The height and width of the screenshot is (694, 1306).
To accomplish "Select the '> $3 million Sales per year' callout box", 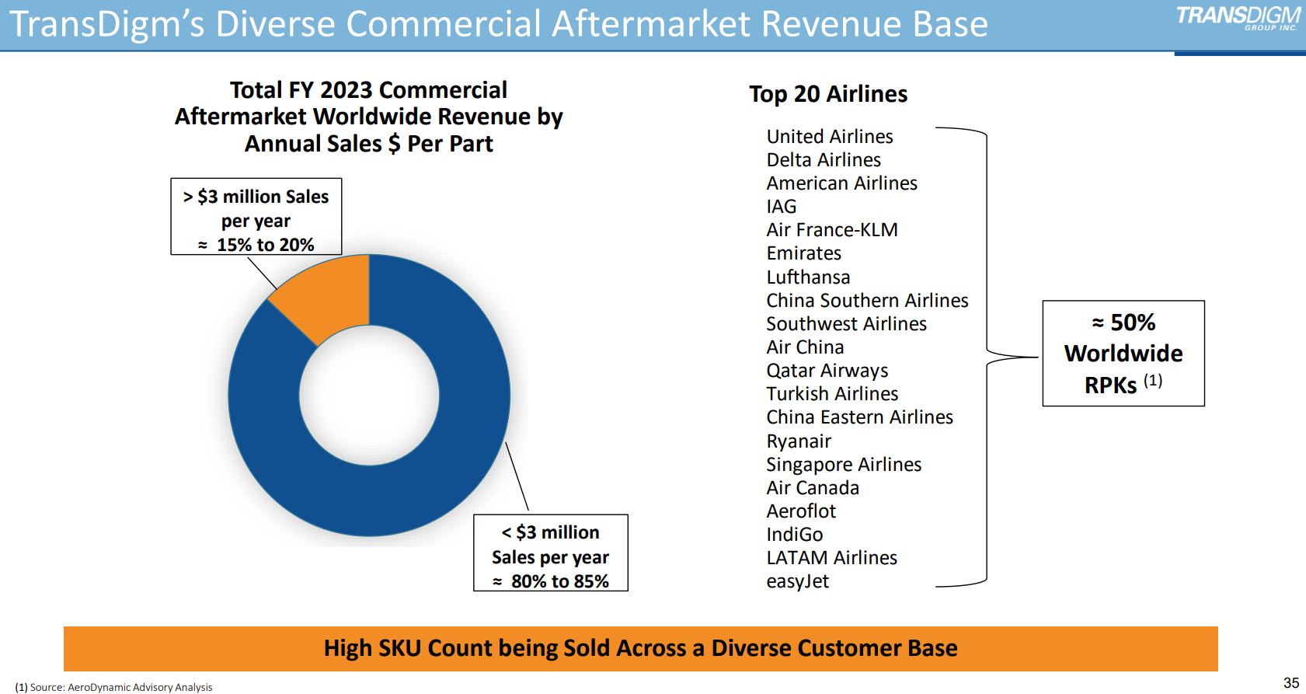I will click(x=256, y=217).
